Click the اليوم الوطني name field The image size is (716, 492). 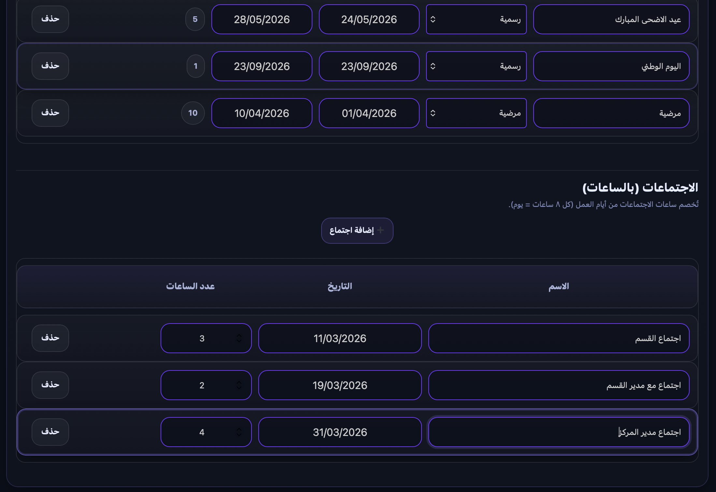tap(611, 66)
